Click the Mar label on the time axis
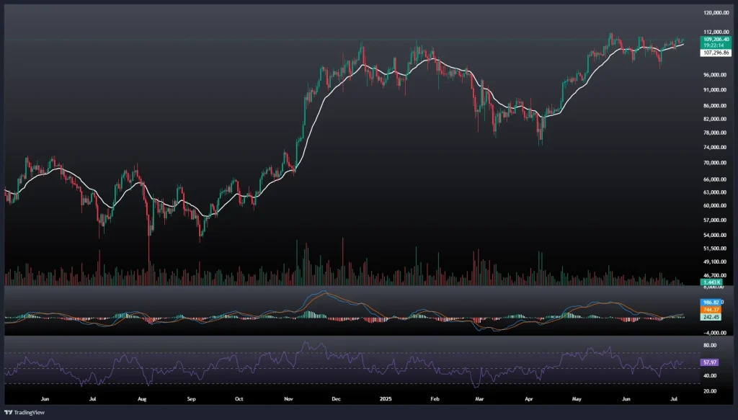 pos(478,398)
